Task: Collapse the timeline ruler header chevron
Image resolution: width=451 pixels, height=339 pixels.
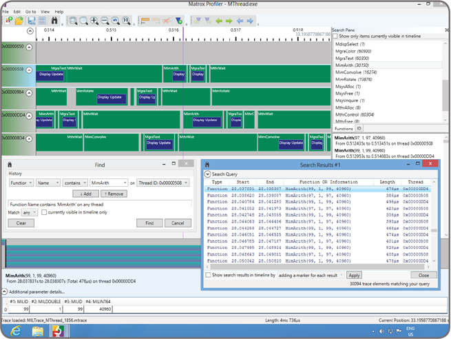Action: [x=30, y=31]
